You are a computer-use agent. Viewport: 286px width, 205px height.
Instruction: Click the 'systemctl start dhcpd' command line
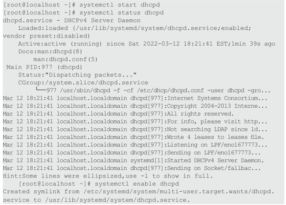(x=82, y=5)
